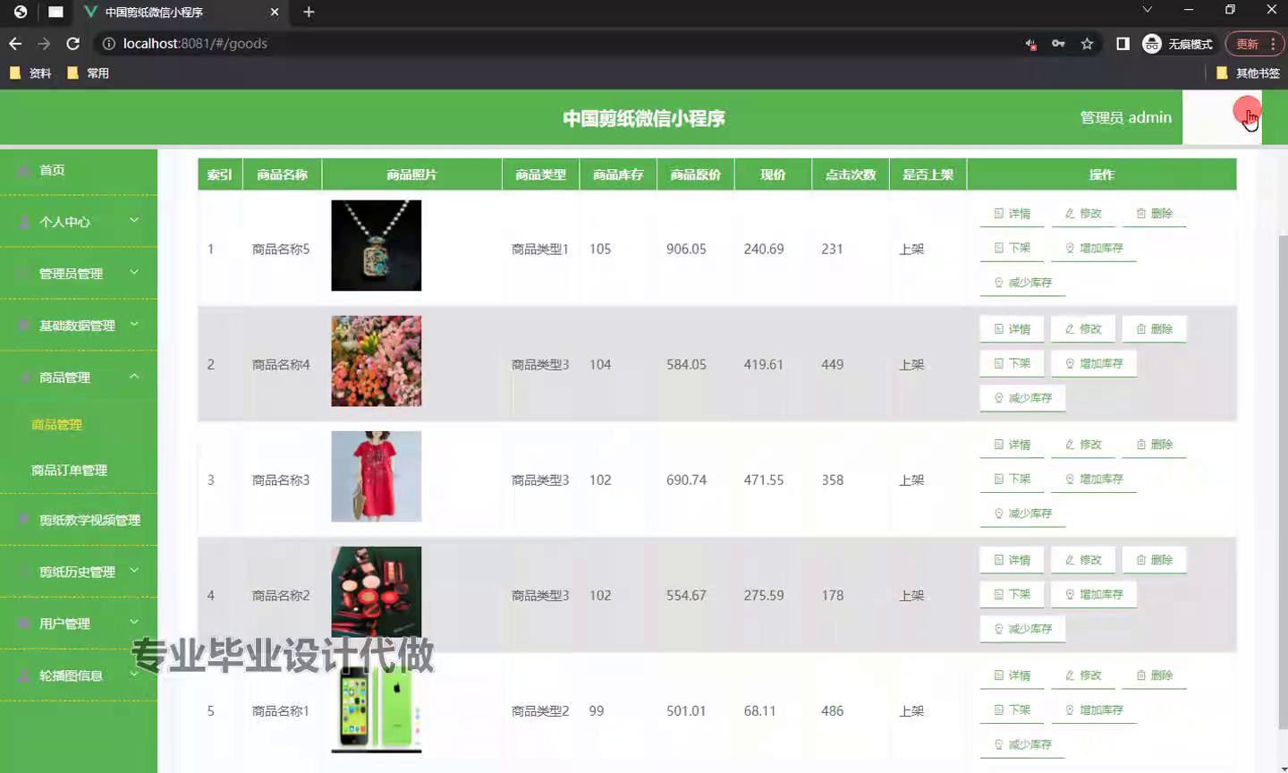This screenshot has height=773, width=1288.
Task: Click 下架 for 商品名称4
Action: [1012, 363]
